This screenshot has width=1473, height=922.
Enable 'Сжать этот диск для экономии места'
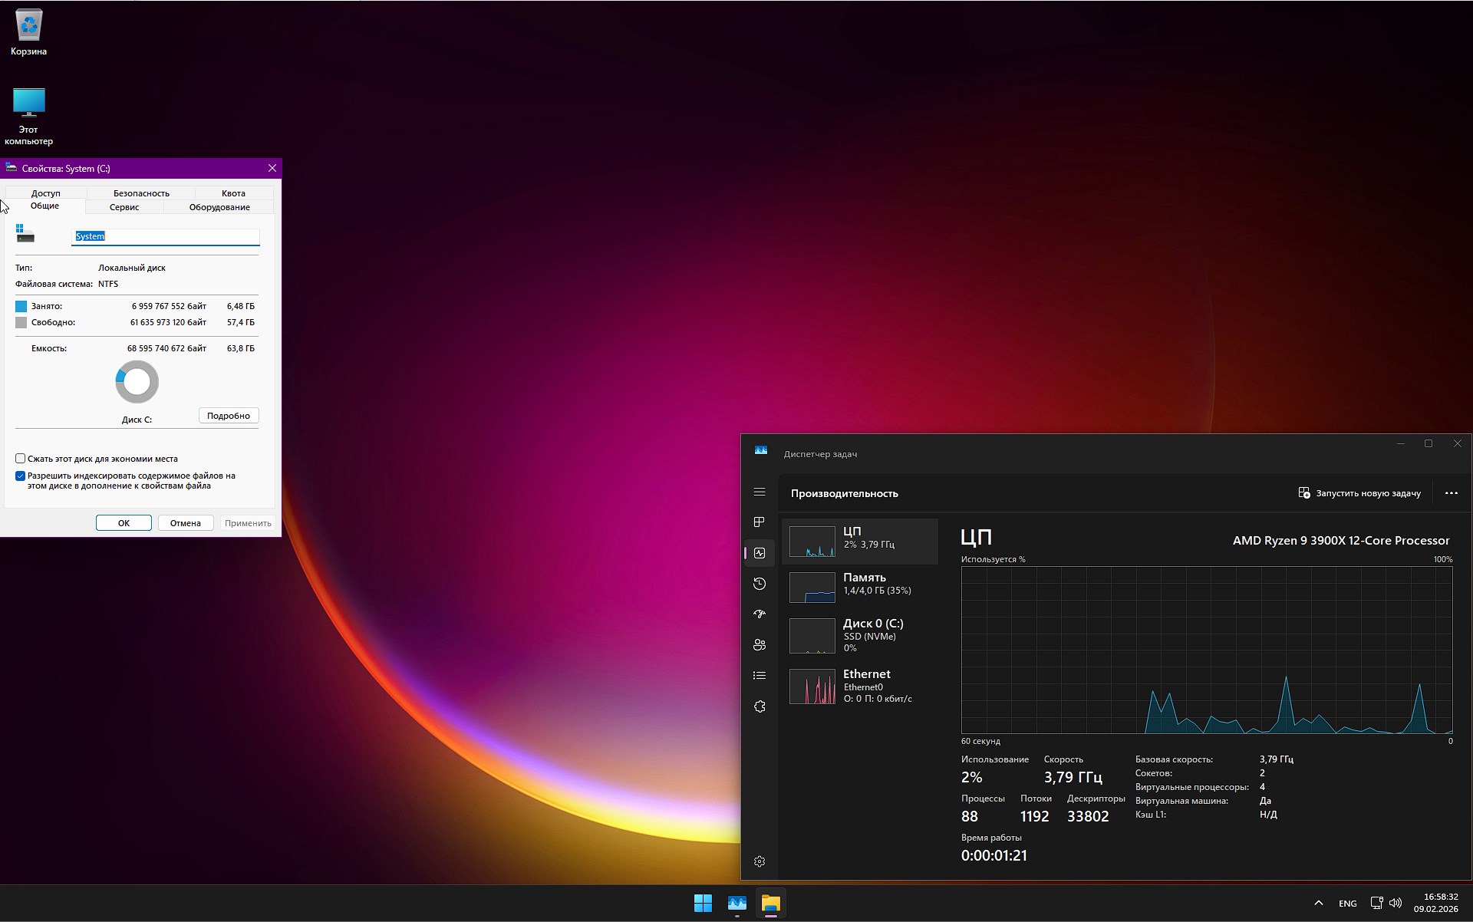[x=21, y=458]
